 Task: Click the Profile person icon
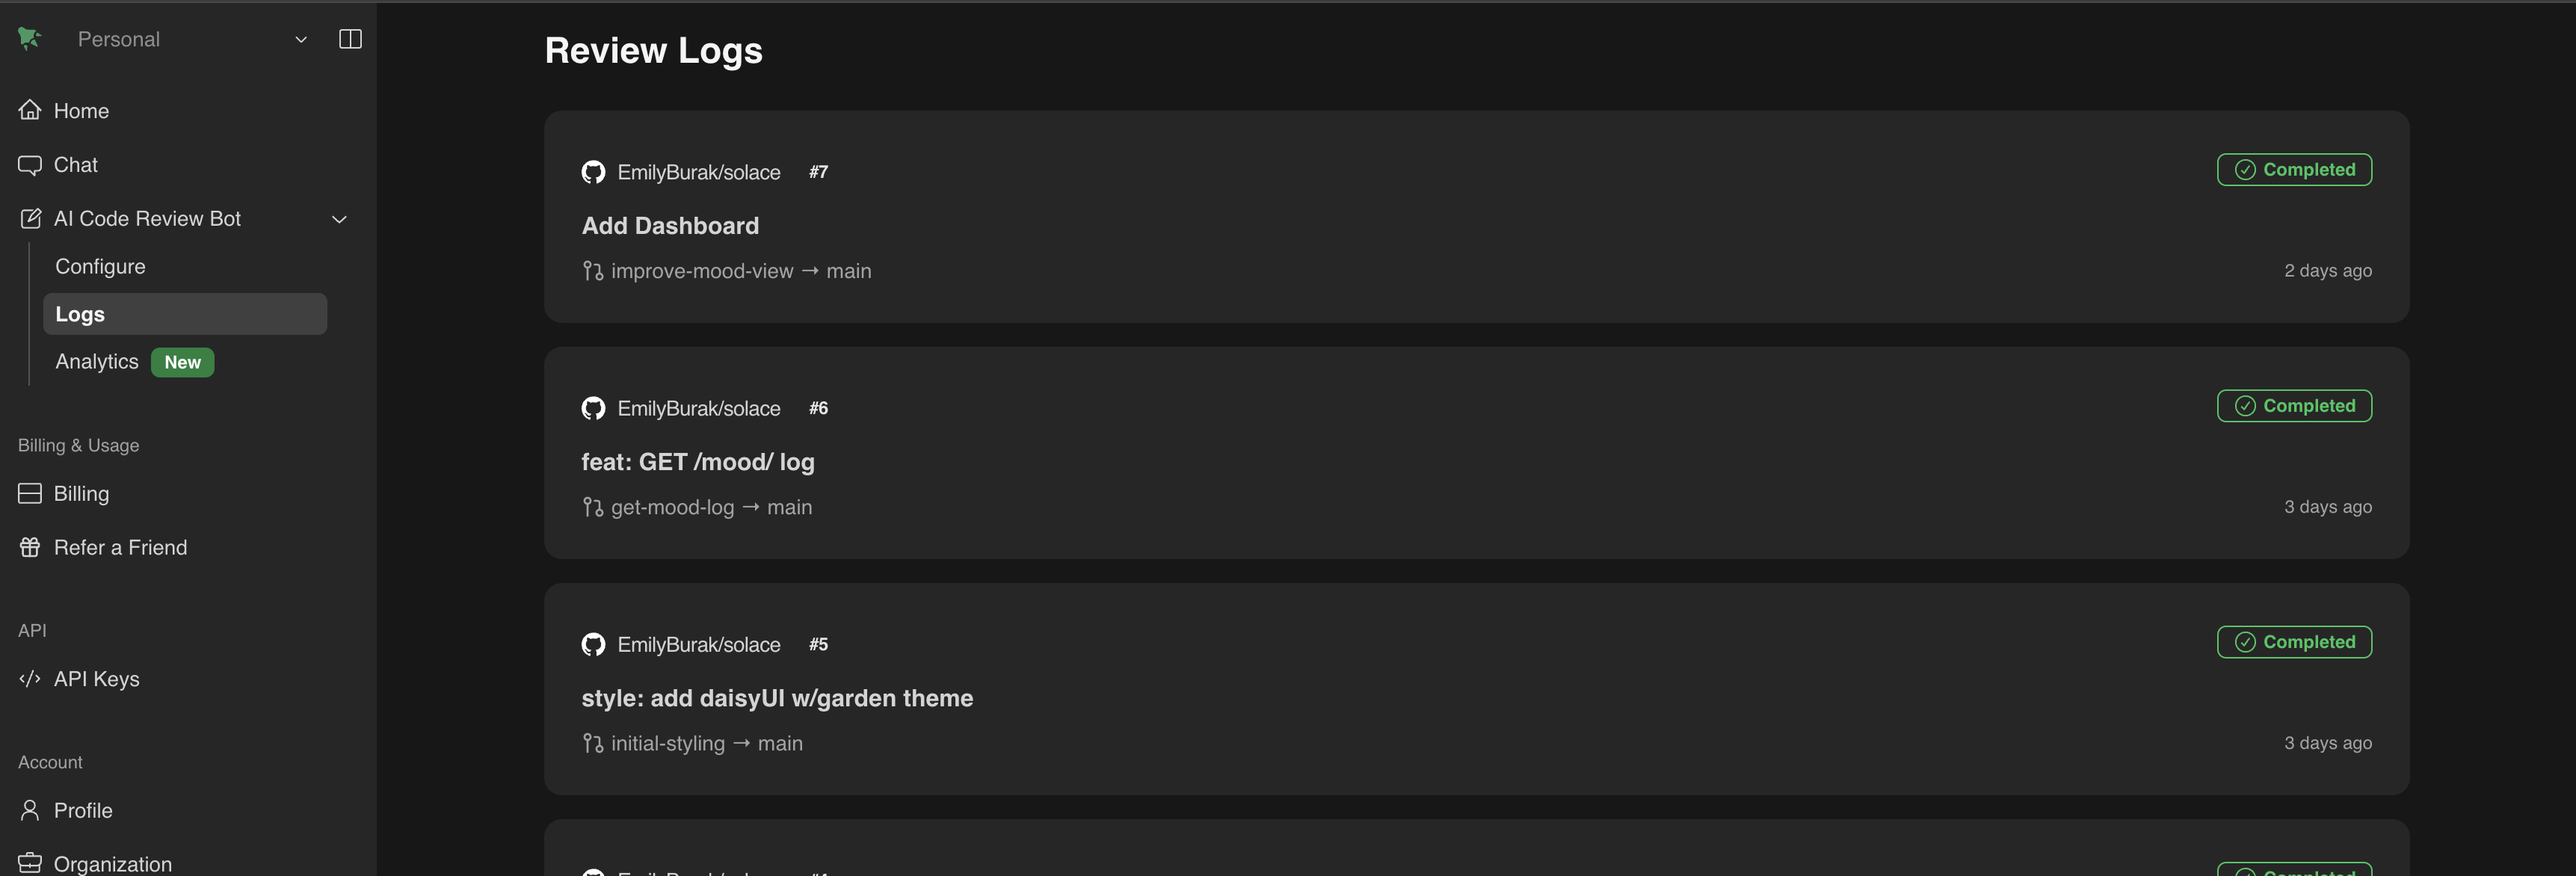pos(30,810)
